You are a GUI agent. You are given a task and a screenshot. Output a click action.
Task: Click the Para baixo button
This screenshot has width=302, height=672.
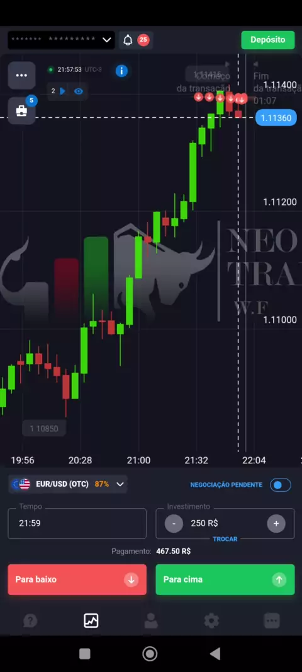77,579
